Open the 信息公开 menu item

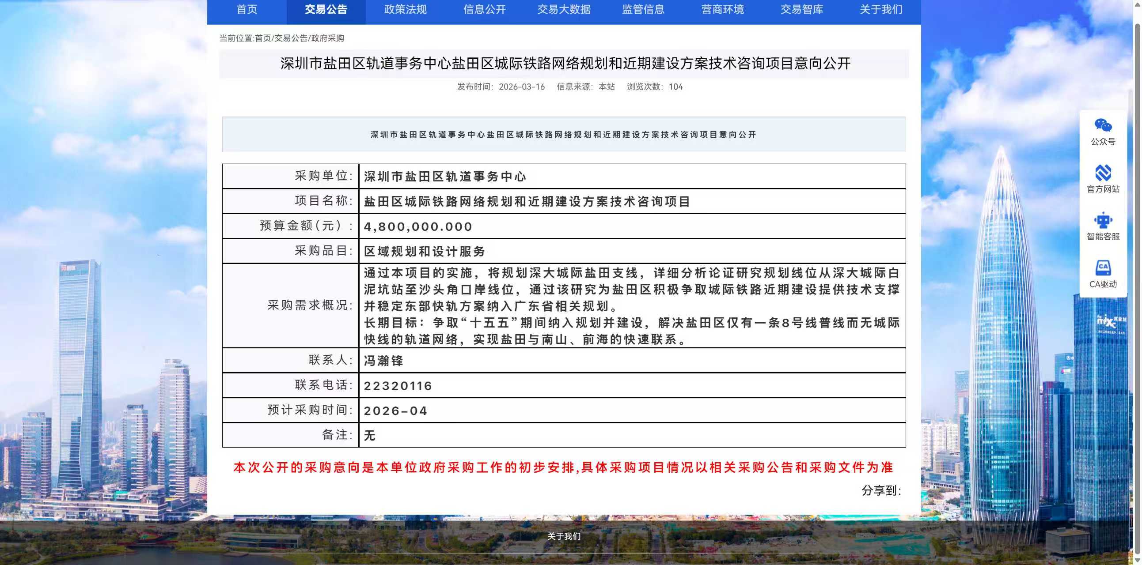click(x=484, y=10)
